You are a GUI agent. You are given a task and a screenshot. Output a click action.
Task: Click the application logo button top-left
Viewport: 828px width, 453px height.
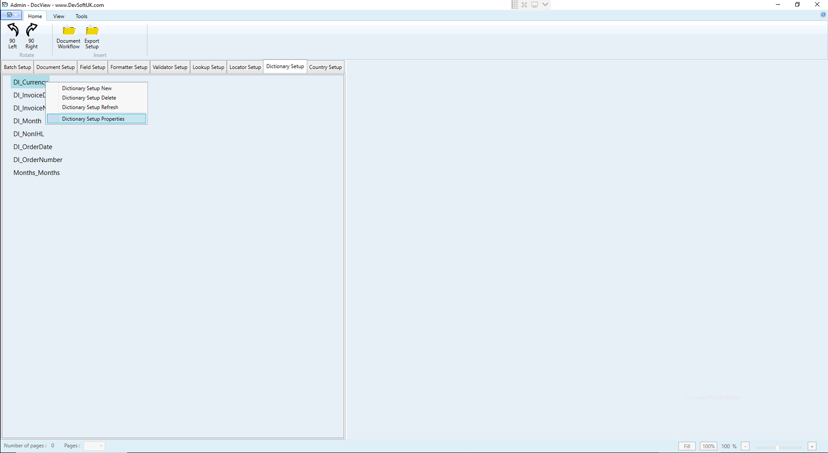(8, 15)
